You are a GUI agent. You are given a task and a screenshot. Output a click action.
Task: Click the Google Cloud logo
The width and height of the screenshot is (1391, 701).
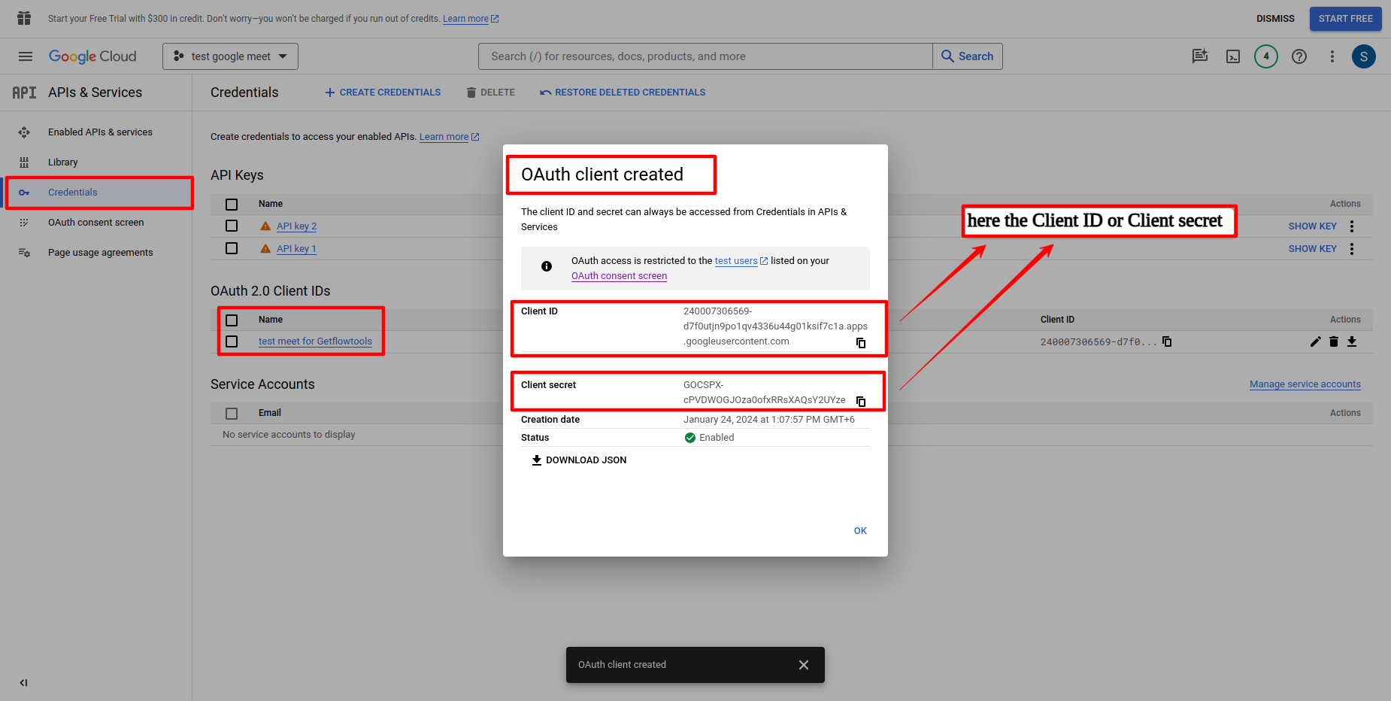point(92,56)
